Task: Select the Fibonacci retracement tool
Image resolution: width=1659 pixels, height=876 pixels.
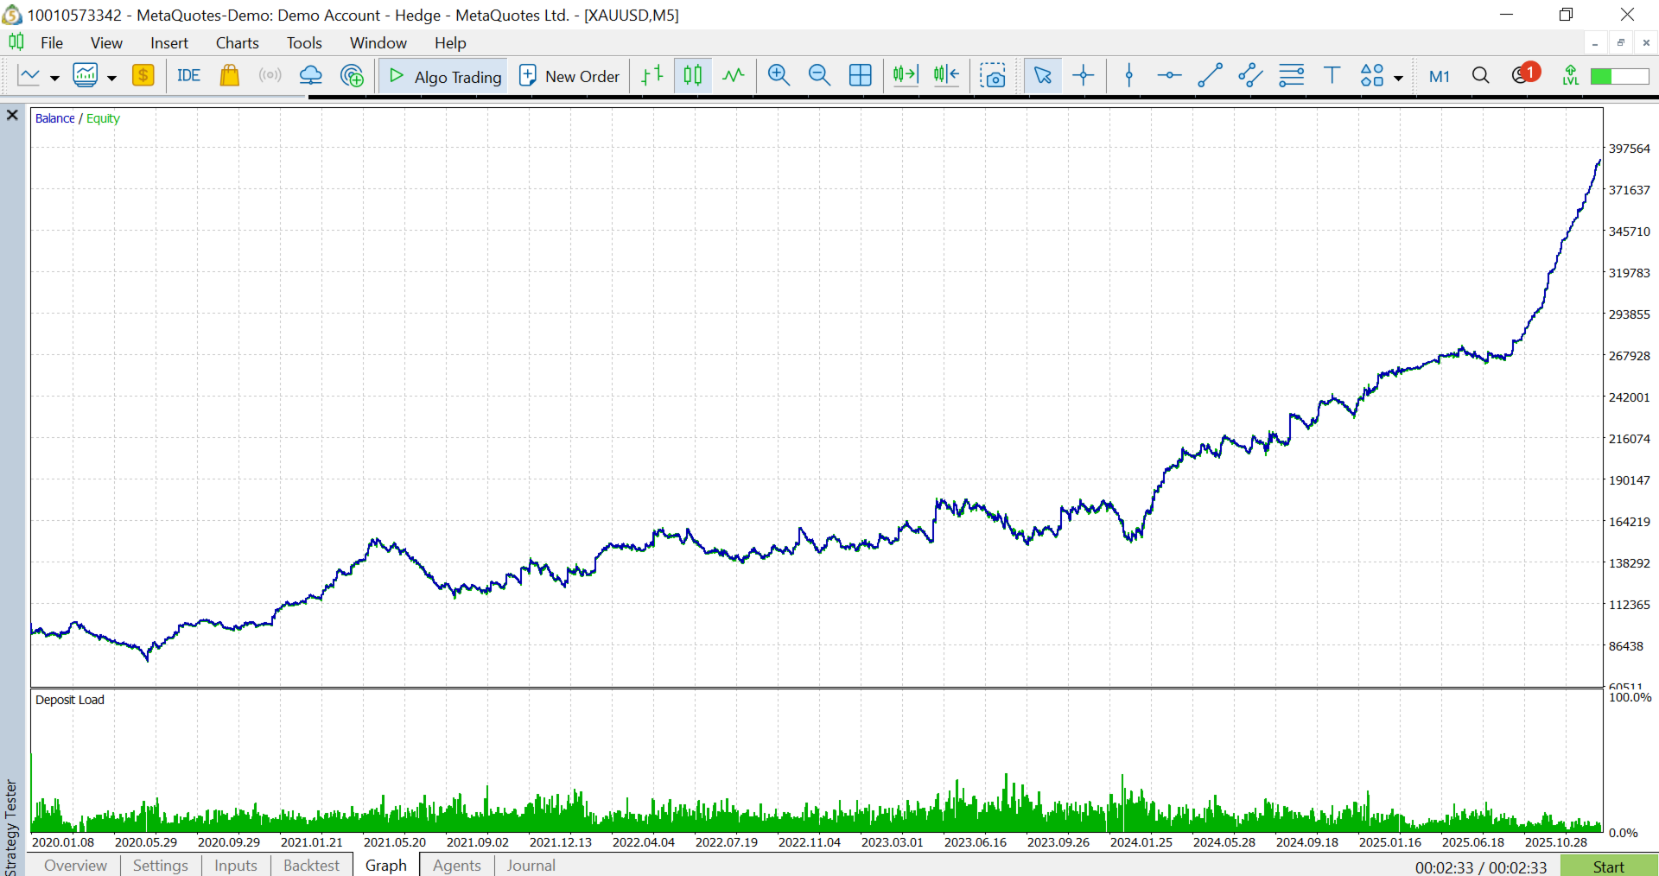Action: tap(1291, 76)
